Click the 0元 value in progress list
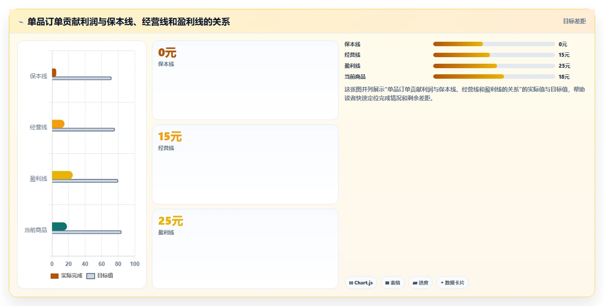This screenshot has height=306, width=604. click(563, 44)
